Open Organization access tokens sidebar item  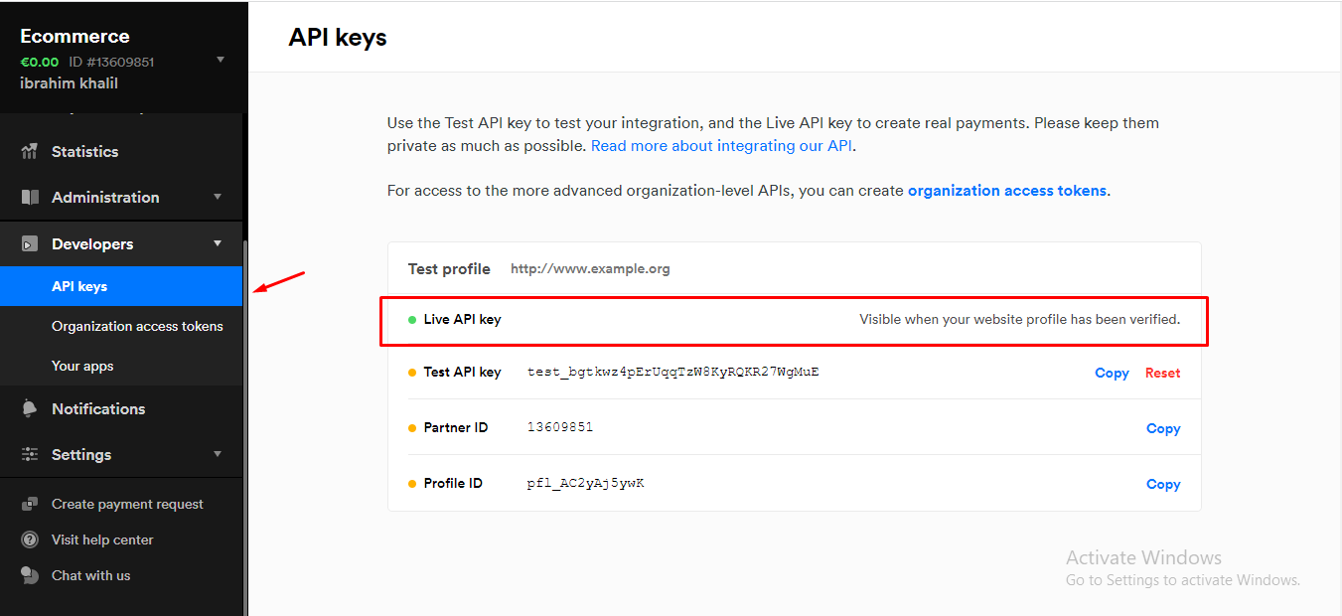137,327
